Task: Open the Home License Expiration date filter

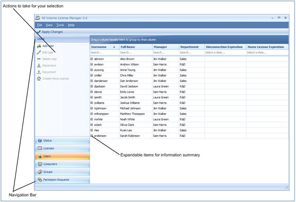Action: click(x=268, y=52)
